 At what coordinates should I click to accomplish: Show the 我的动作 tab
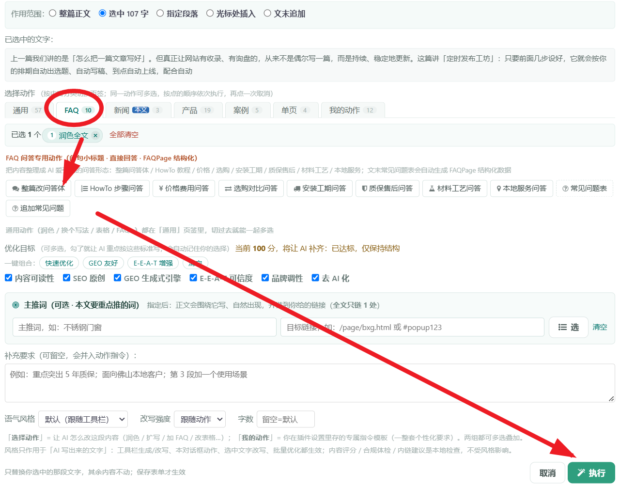pyautogui.click(x=352, y=110)
